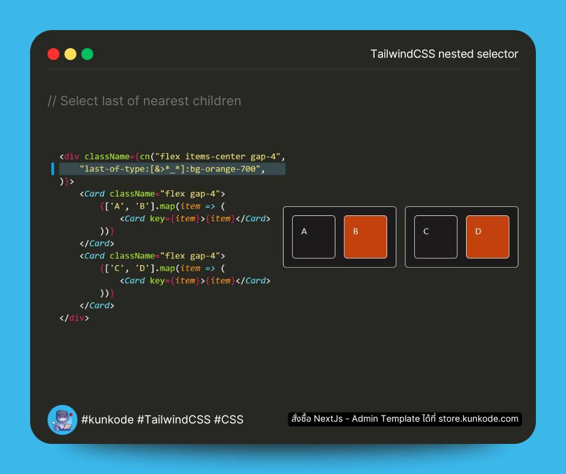Image resolution: width=566 pixels, height=474 pixels.
Task: Select the dark card labeled C
Action: coord(436,237)
